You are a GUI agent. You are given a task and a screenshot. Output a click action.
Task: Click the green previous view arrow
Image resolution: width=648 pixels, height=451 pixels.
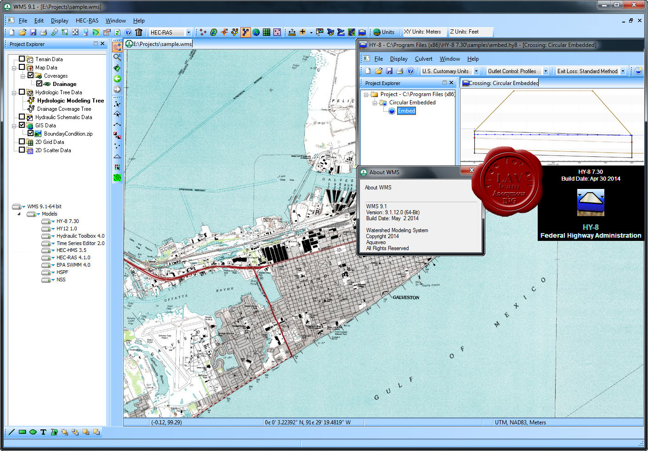click(117, 79)
